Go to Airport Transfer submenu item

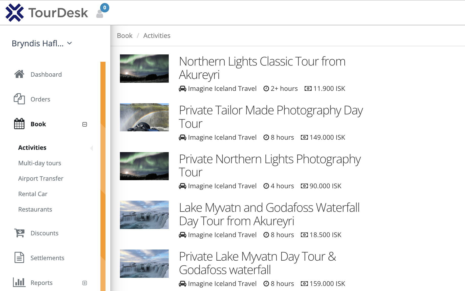(x=41, y=179)
